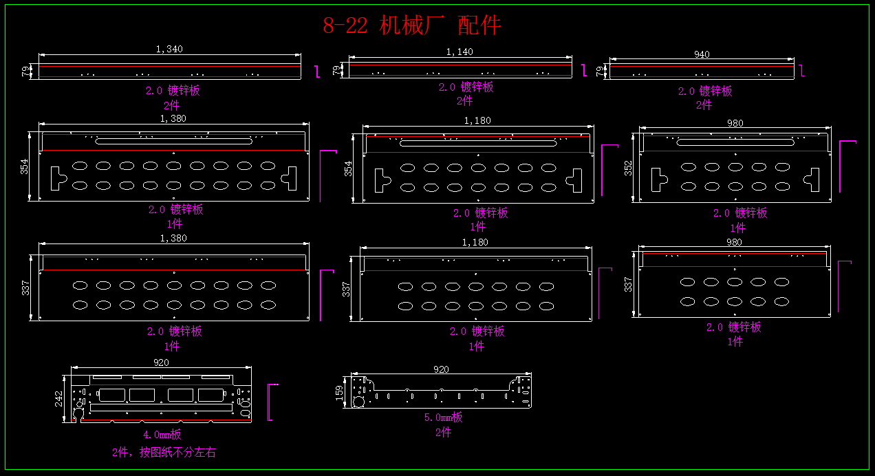This screenshot has width=875, height=476.
Task: Click the '2.0 镀锌板' label under the 1,340 strip
Action: click(173, 91)
